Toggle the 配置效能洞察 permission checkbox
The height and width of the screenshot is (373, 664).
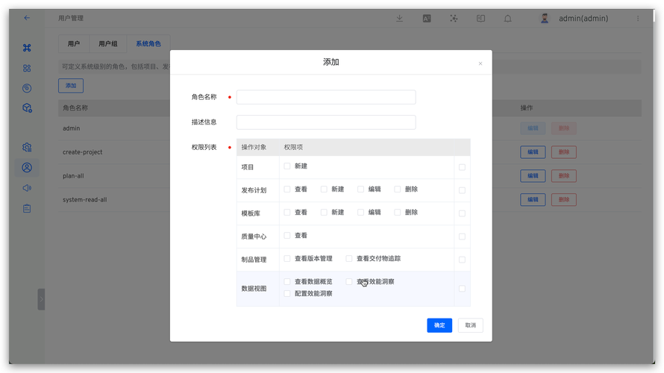coord(287,294)
